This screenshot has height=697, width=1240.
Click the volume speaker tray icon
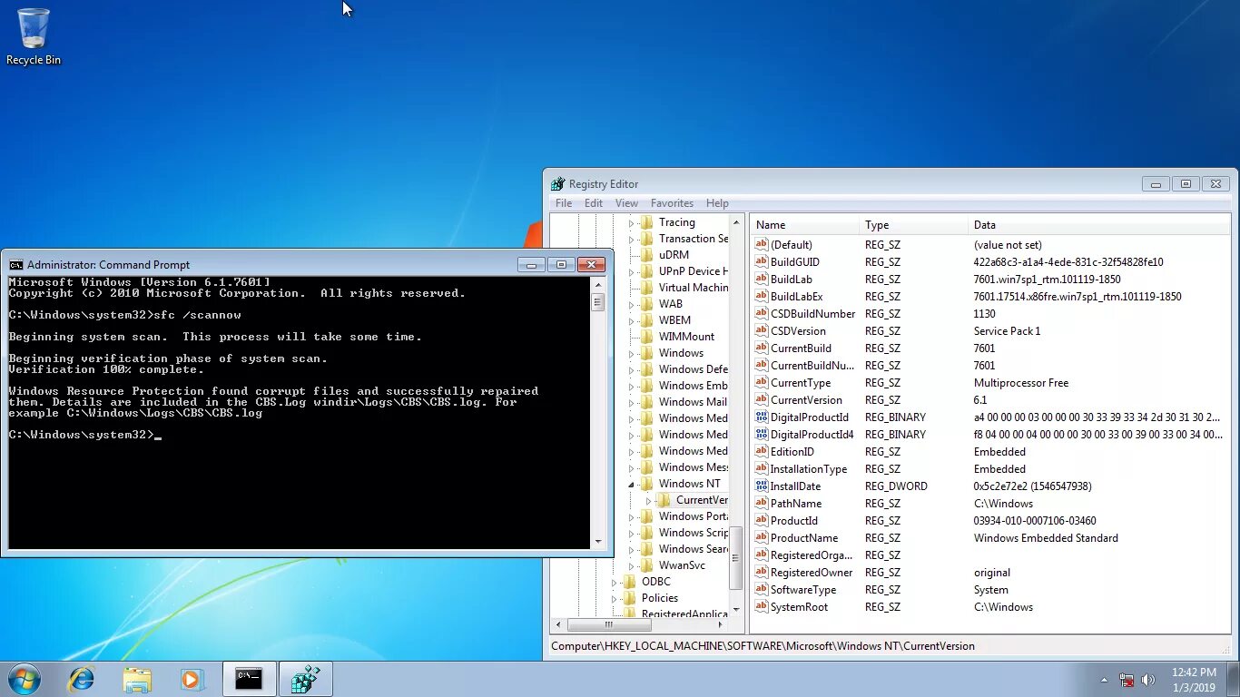tap(1148, 680)
